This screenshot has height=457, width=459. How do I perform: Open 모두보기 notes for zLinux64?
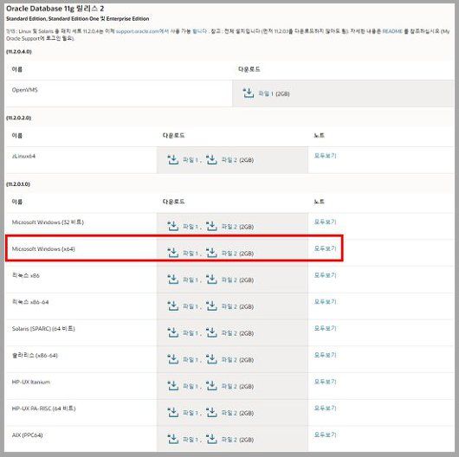(x=325, y=156)
